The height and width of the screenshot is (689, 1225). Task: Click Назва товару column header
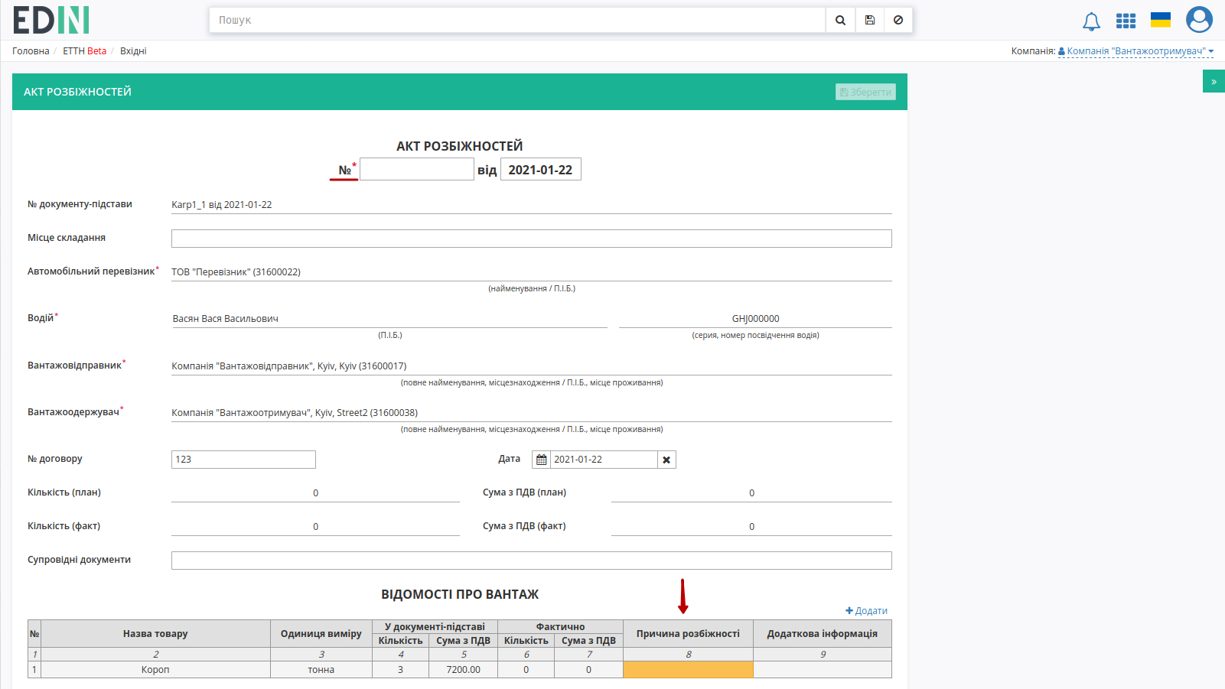point(155,634)
